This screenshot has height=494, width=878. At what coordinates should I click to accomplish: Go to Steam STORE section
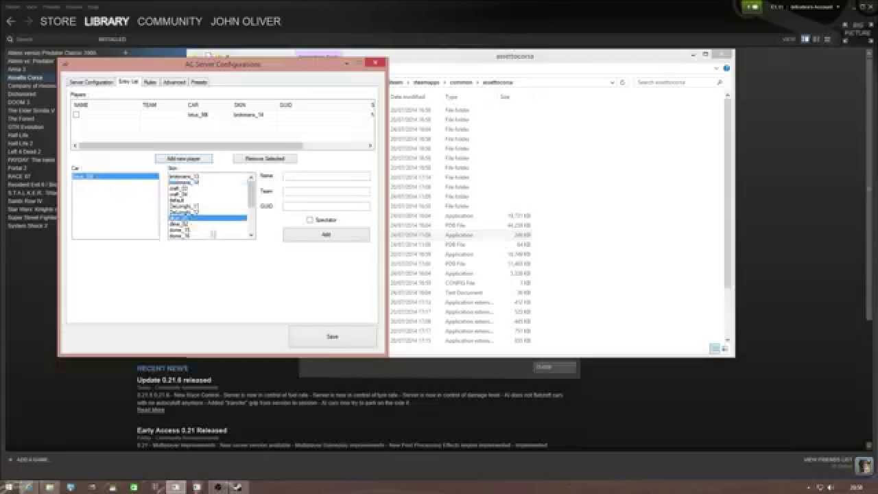(x=58, y=21)
